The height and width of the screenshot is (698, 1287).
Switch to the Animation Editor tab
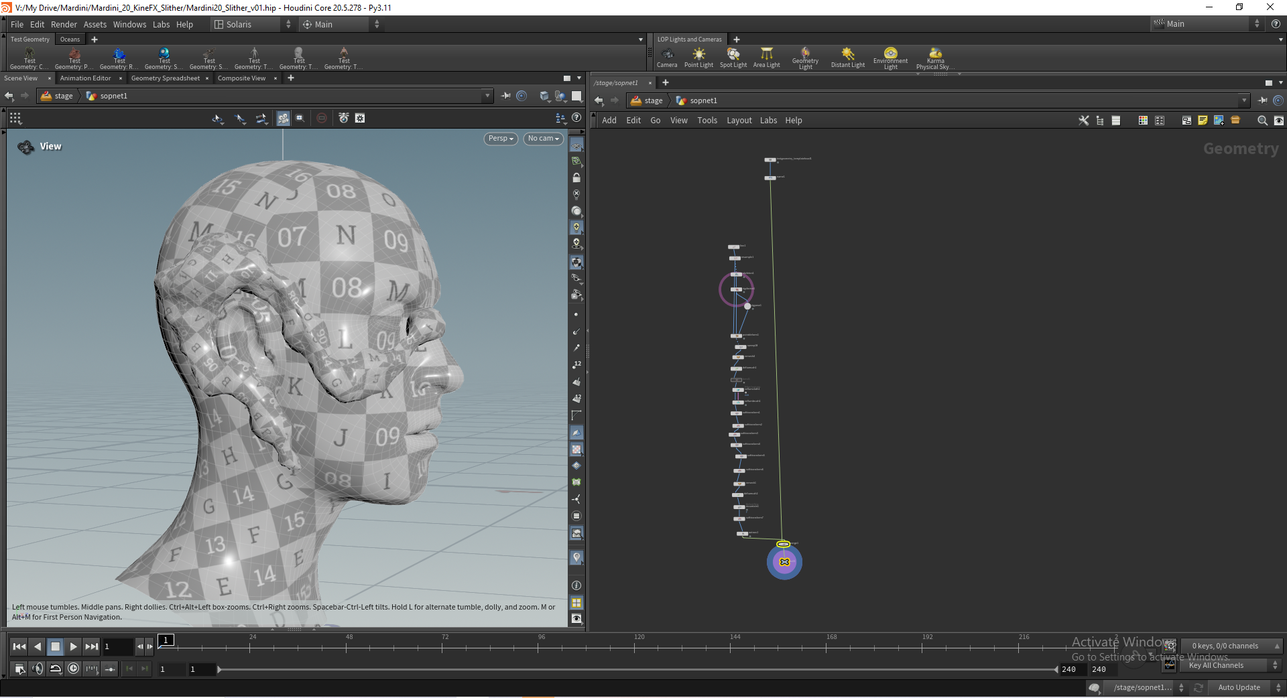(x=86, y=78)
